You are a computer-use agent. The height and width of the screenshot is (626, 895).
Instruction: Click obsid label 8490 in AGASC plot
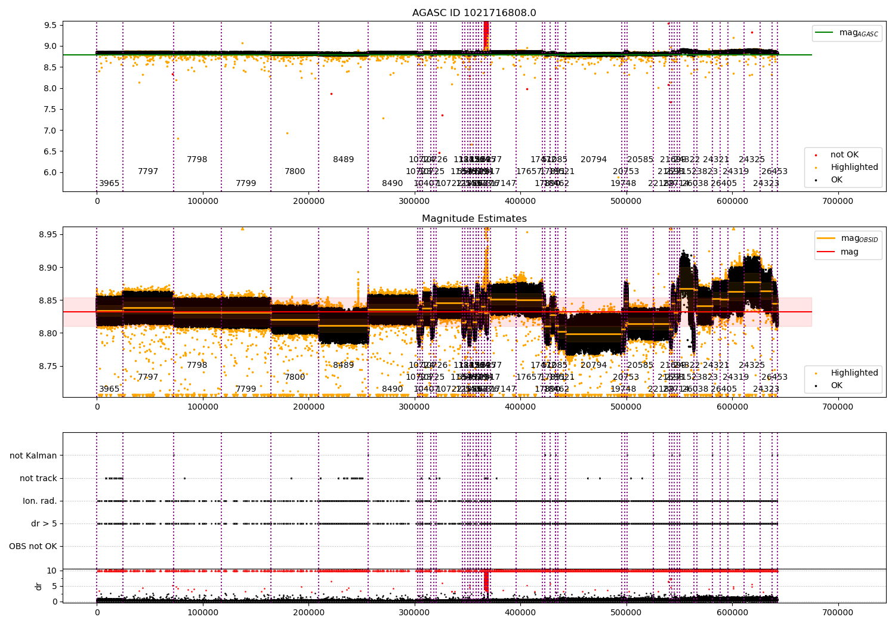pos(393,184)
